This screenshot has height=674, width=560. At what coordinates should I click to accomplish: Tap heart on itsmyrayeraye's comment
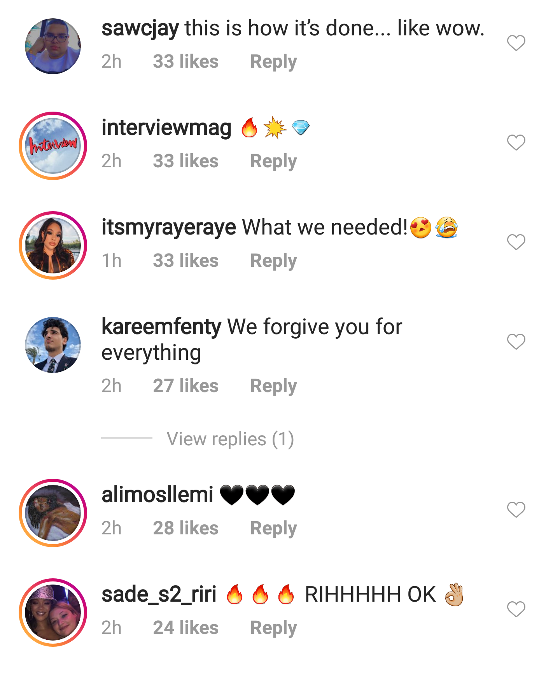[x=516, y=242]
